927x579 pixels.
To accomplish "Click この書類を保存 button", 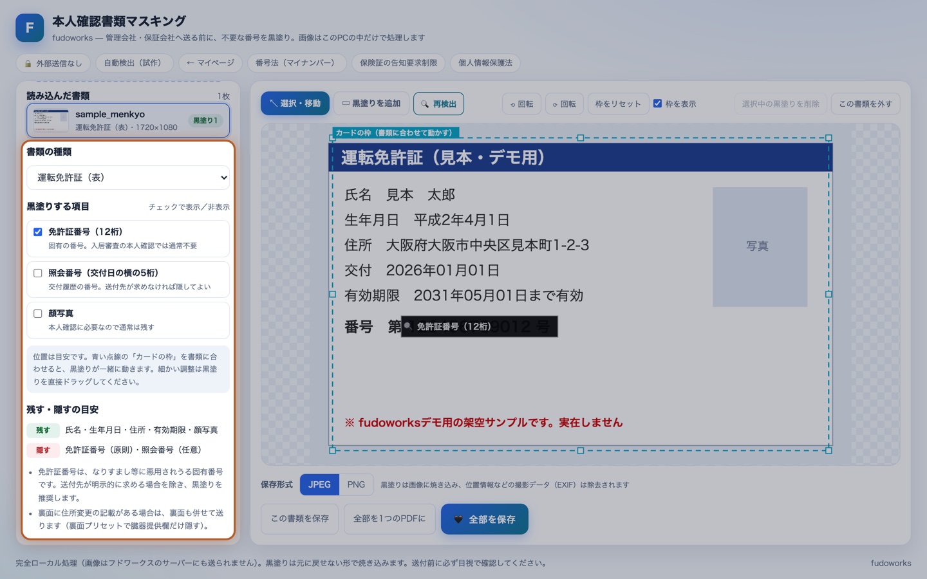I will click(300, 519).
